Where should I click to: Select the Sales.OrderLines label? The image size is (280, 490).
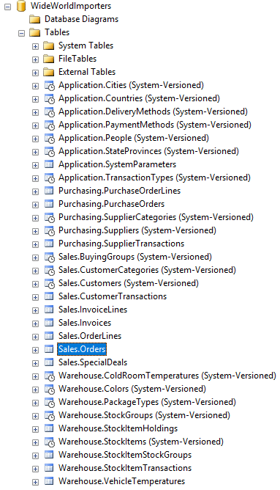pyautogui.click(x=90, y=336)
